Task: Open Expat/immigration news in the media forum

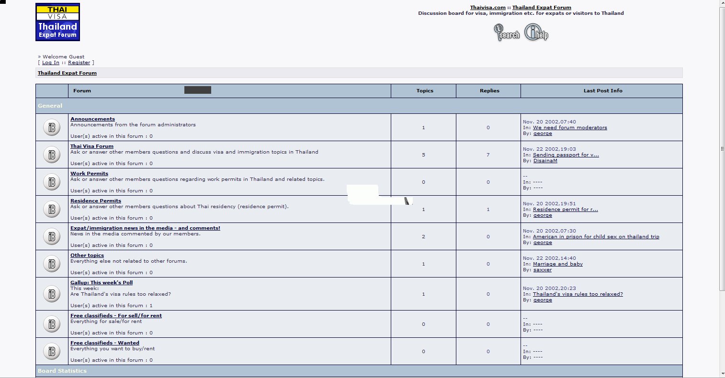Action: 145,228
